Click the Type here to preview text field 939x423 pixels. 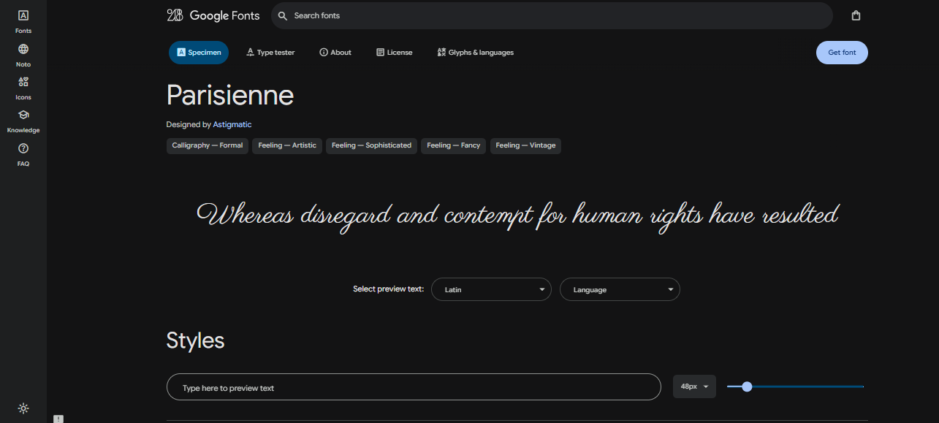pyautogui.click(x=414, y=387)
